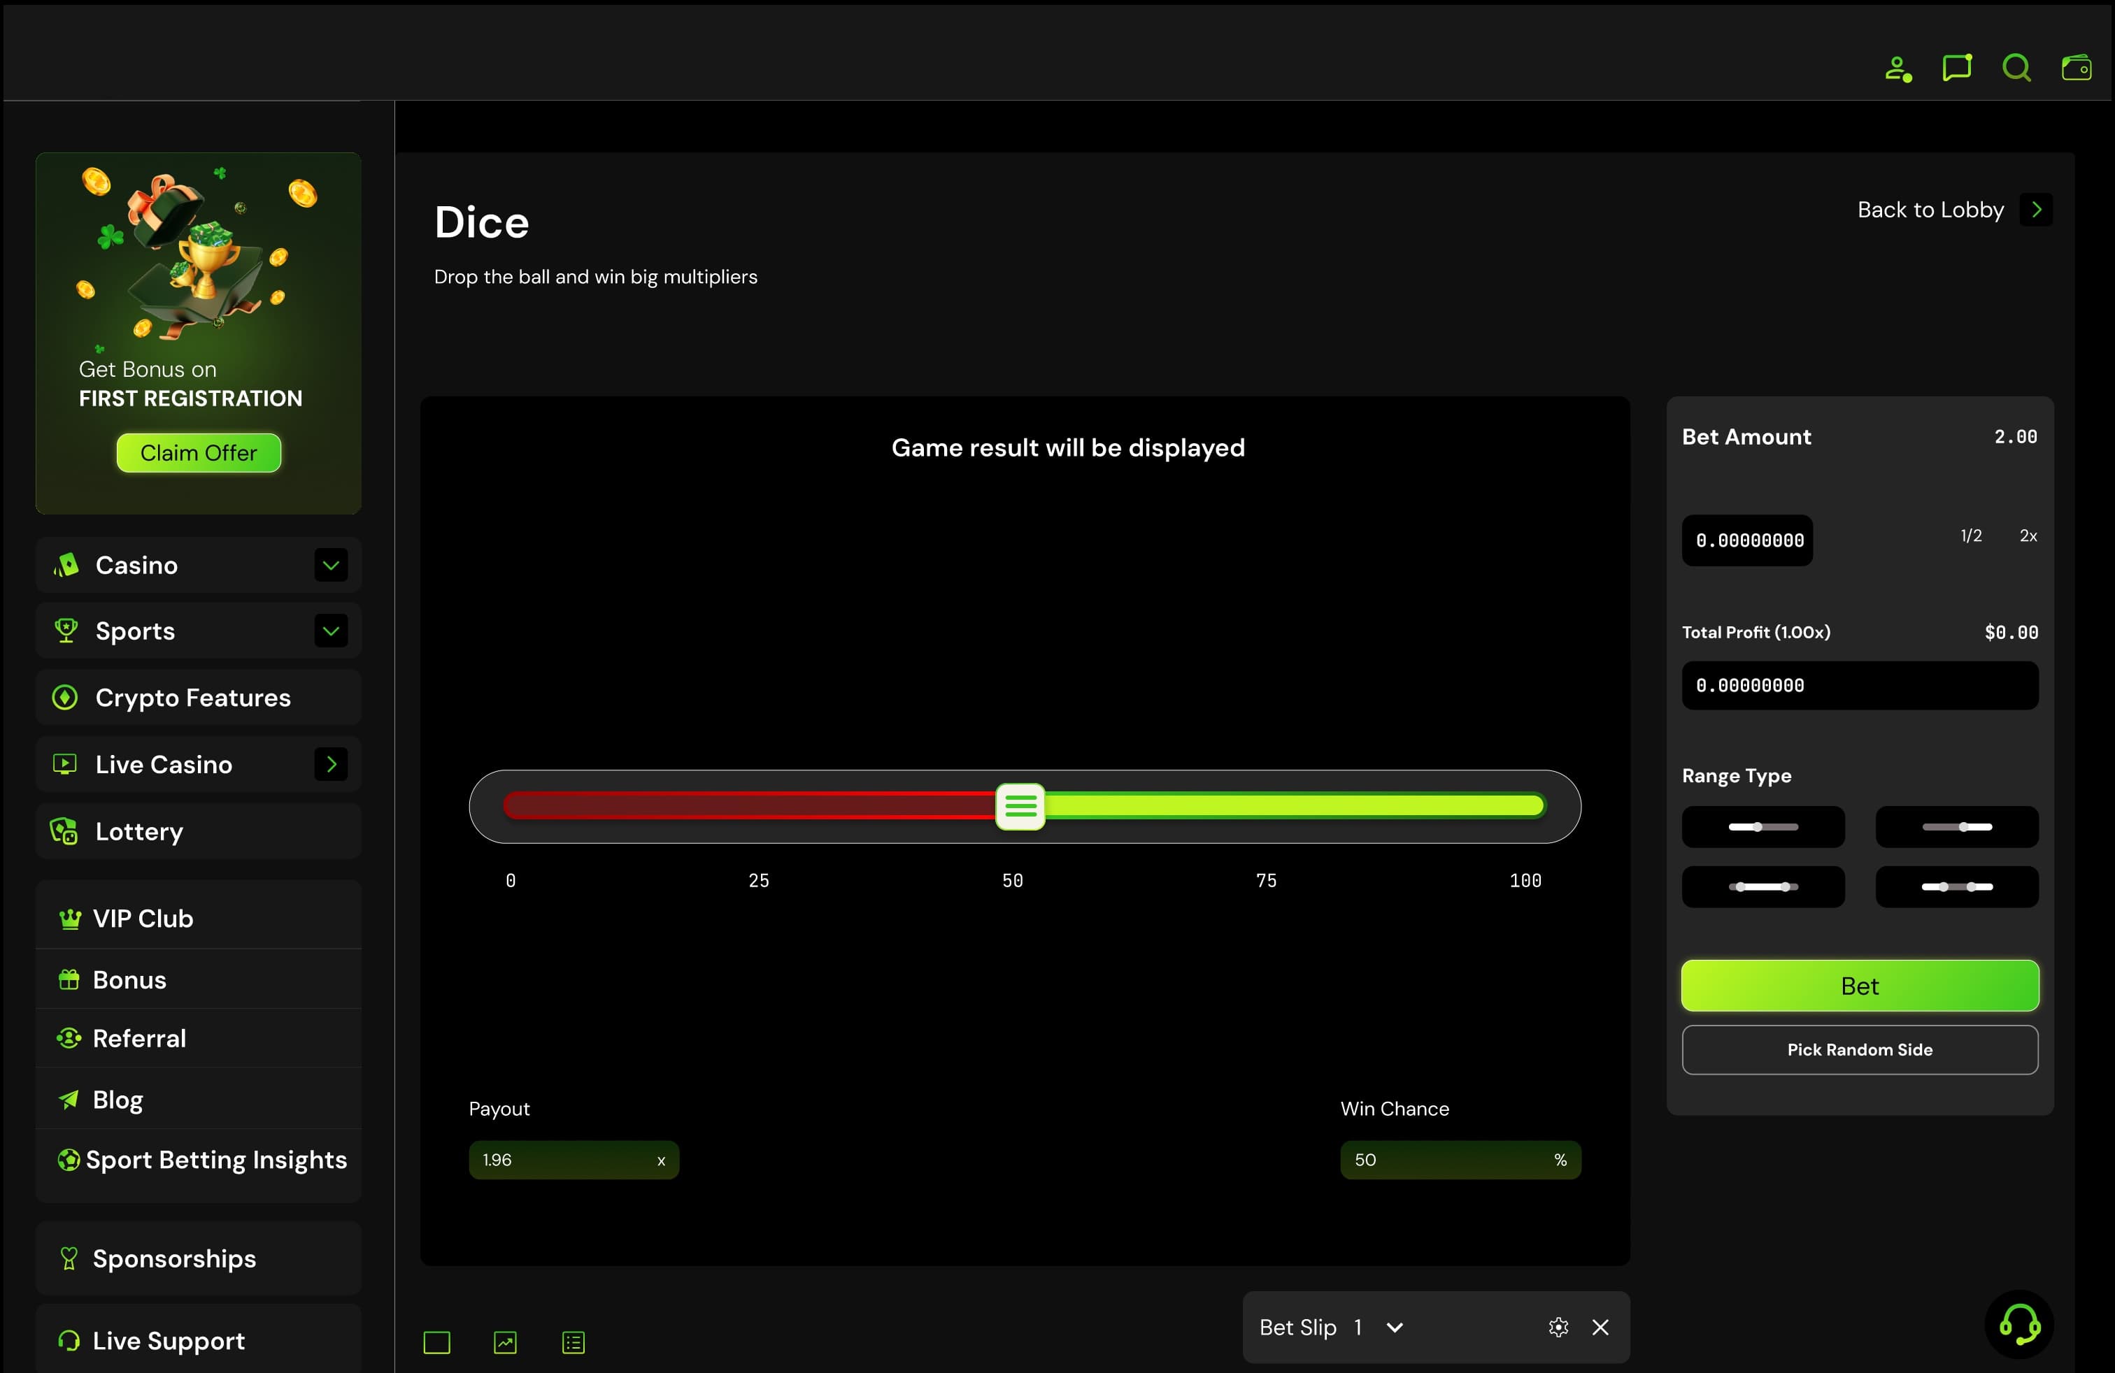Open Sport Betting Insights

coord(198,1159)
